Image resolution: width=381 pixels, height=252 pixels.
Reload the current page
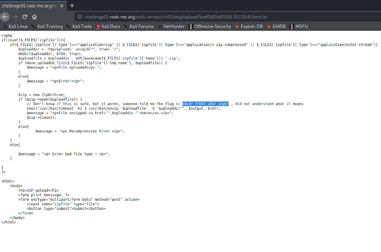click(24, 17)
